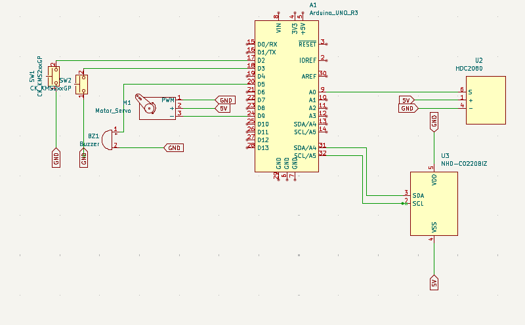525x325 pixels.
Task: Select the SW1 push-button switch symbol
Action: 55,77
